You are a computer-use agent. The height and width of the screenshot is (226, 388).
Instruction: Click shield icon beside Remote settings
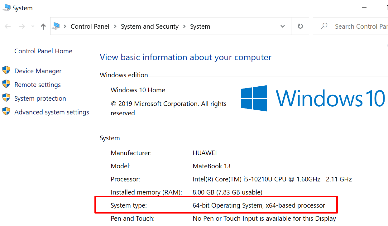[6, 84]
